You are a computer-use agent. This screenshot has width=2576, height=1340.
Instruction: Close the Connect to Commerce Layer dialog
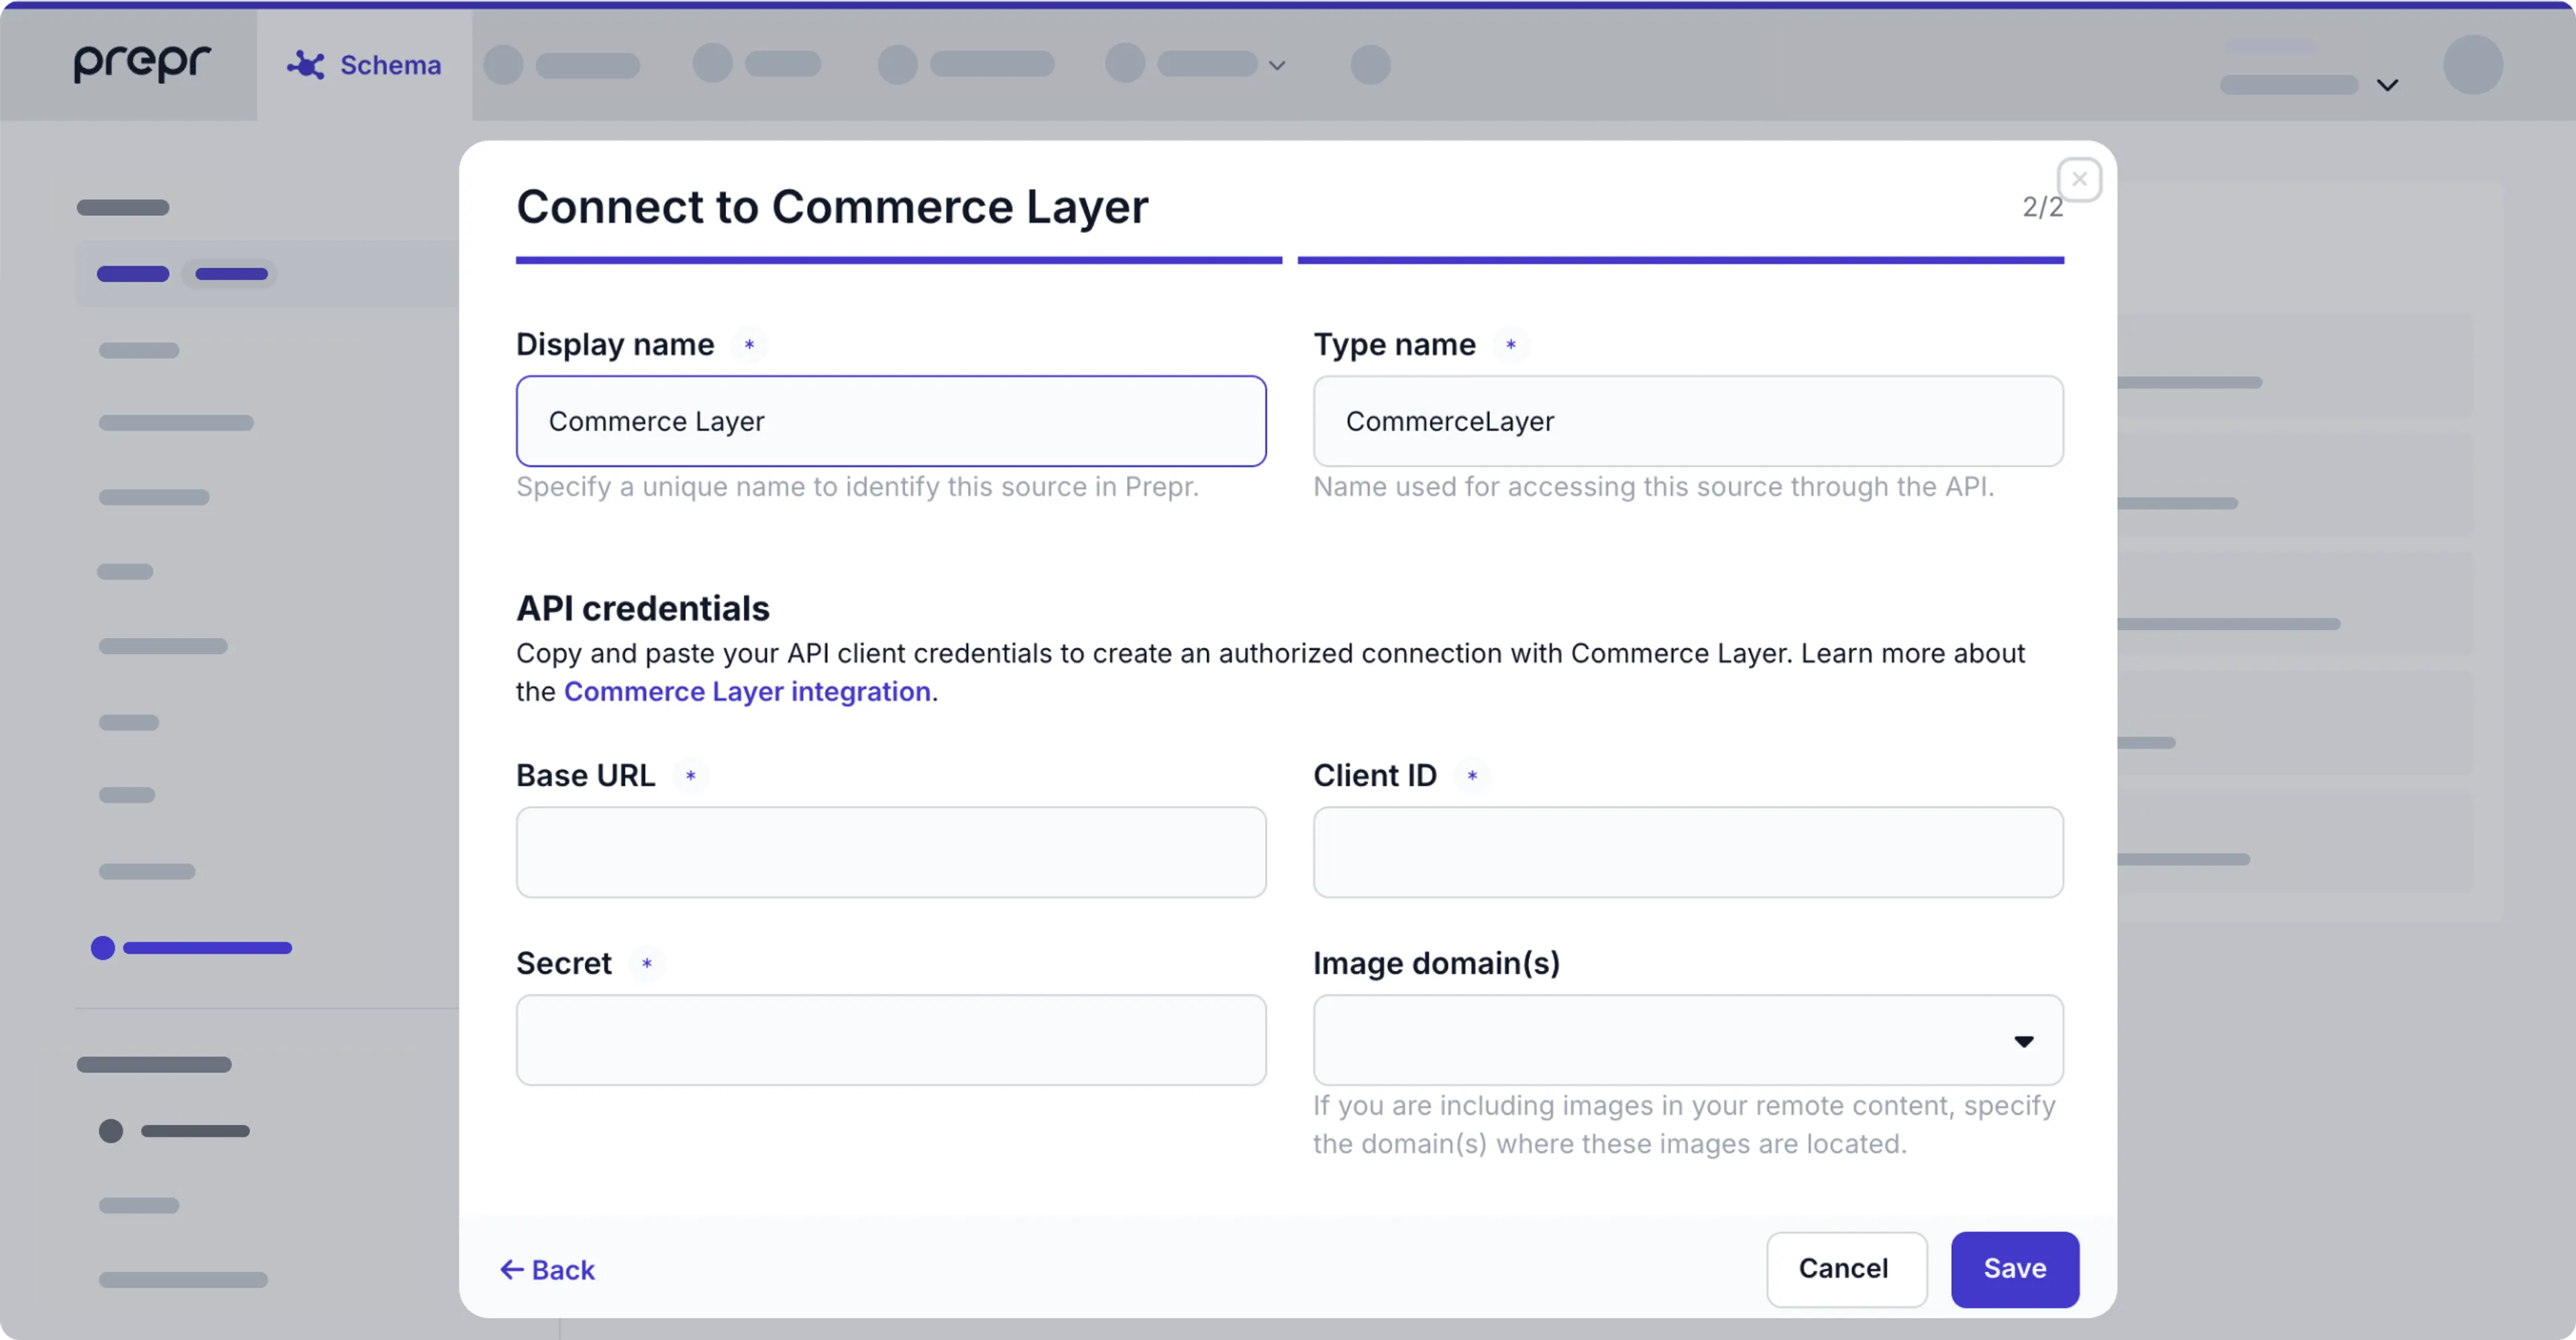(2079, 180)
